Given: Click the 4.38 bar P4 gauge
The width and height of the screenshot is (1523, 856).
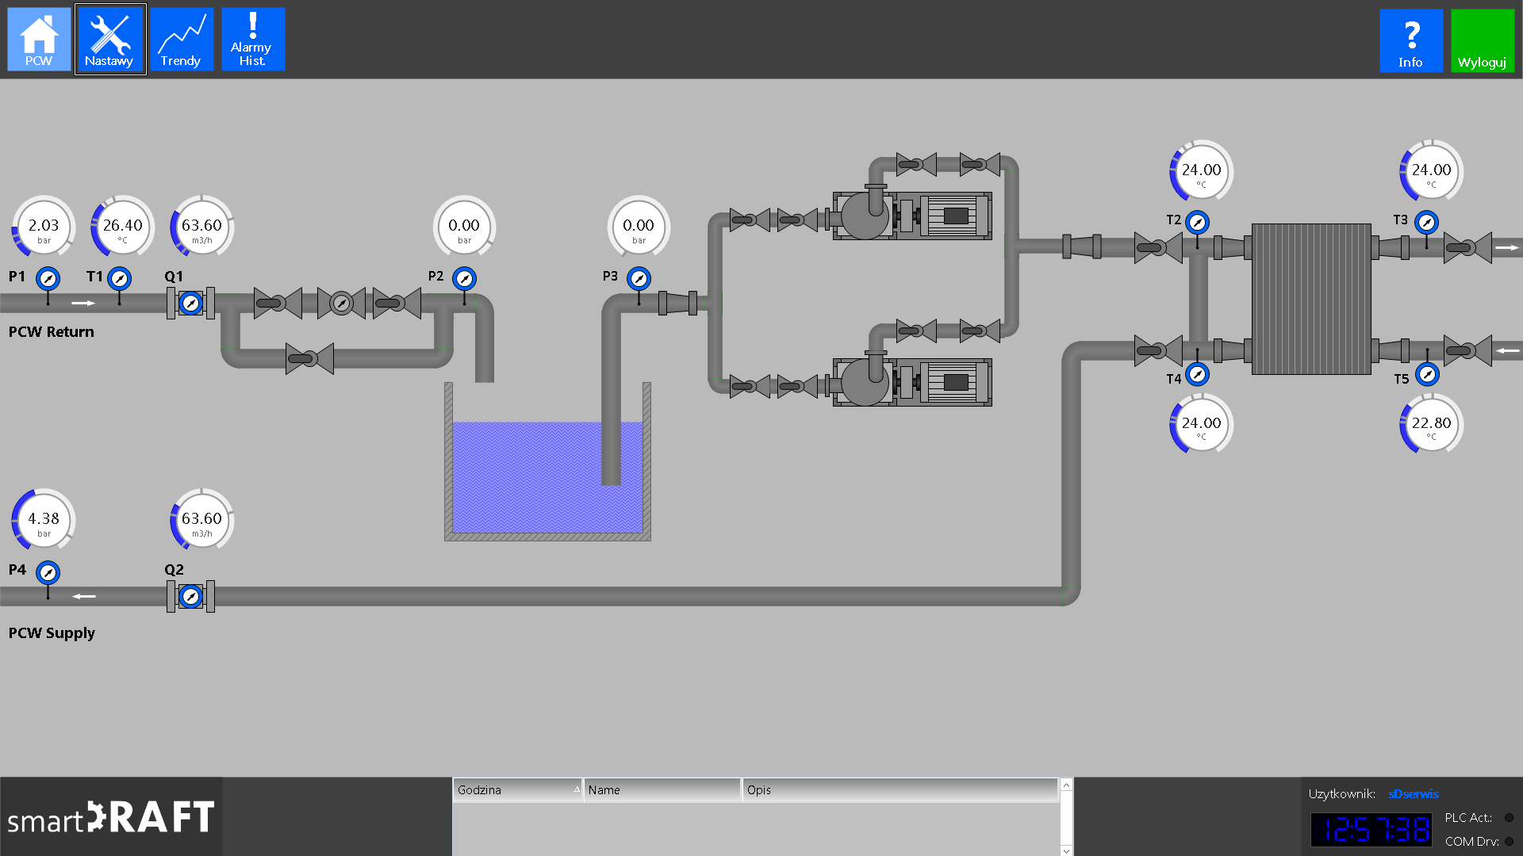Looking at the screenshot, I should pyautogui.click(x=44, y=520).
